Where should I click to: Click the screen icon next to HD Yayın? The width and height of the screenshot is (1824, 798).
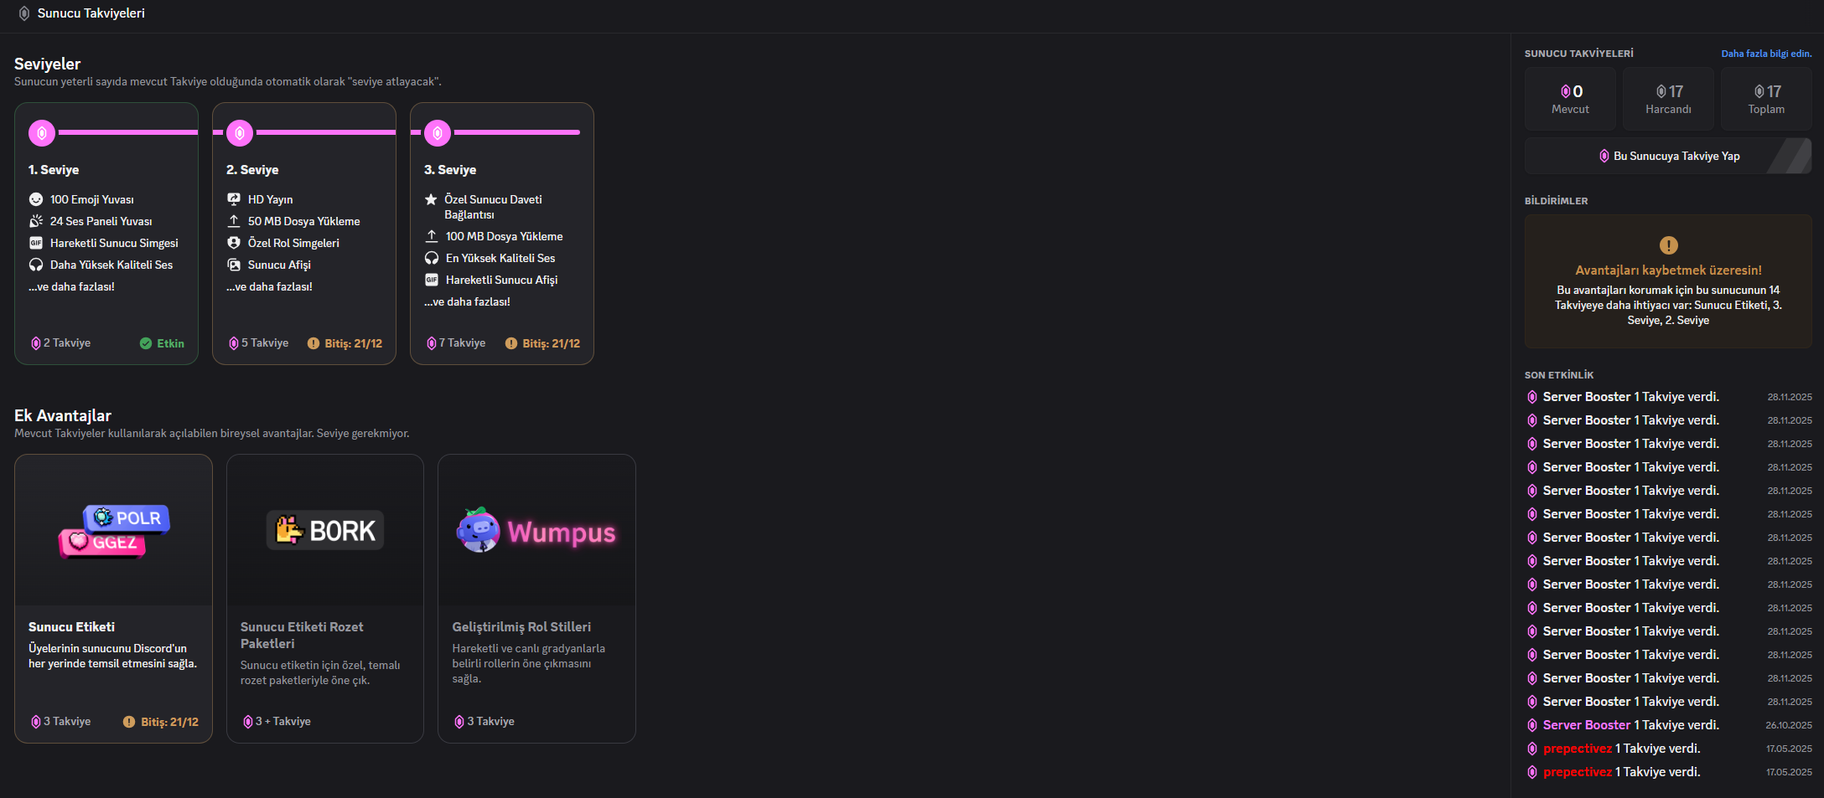[234, 199]
